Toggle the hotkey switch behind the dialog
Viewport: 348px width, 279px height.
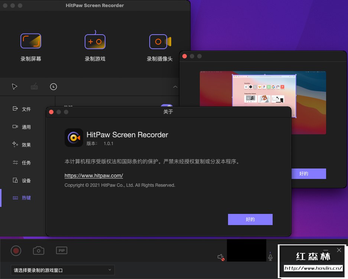click(167, 106)
